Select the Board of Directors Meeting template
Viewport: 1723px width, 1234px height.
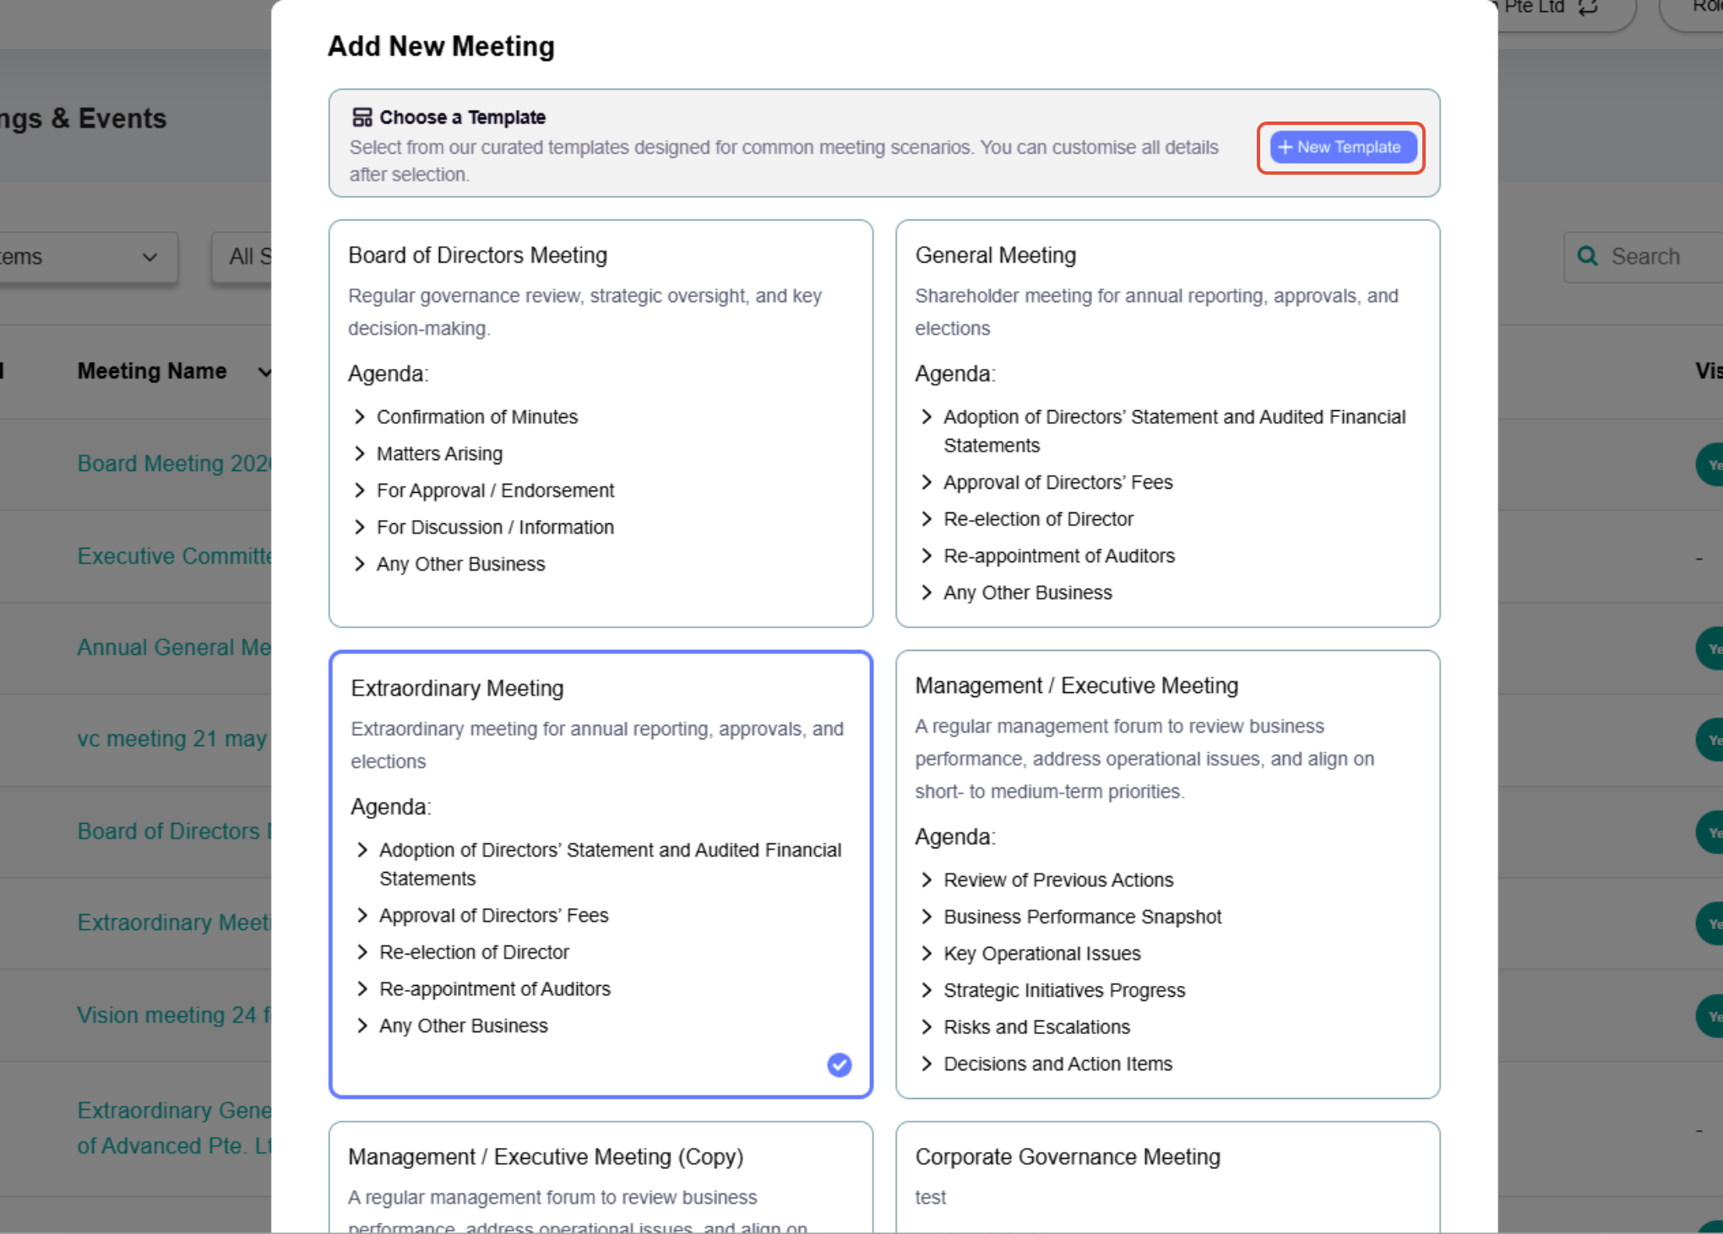[x=601, y=423]
